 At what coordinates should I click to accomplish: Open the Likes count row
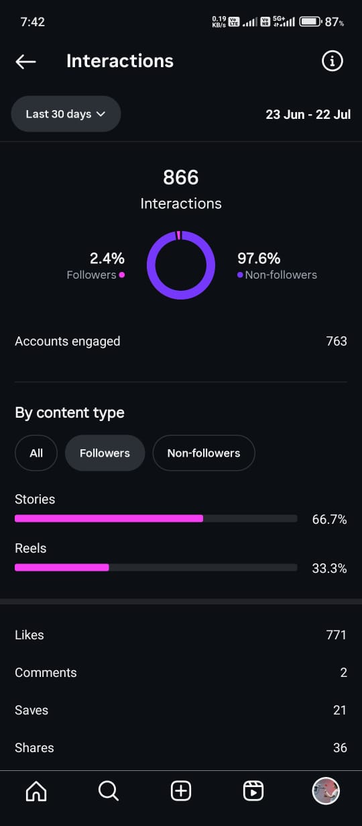pyautogui.click(x=181, y=635)
